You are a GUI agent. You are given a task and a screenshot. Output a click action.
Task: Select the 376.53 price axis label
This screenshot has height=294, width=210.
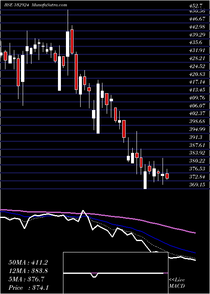(197, 169)
